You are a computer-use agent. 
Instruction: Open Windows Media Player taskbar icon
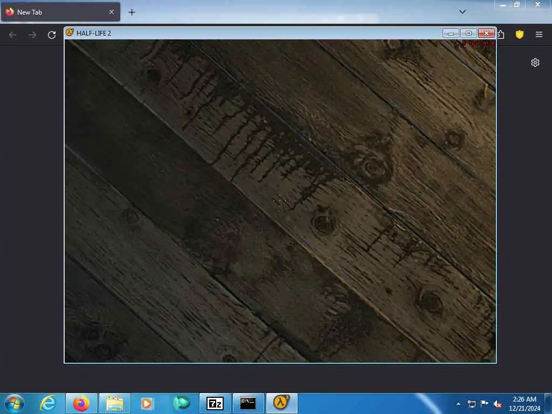[148, 403]
